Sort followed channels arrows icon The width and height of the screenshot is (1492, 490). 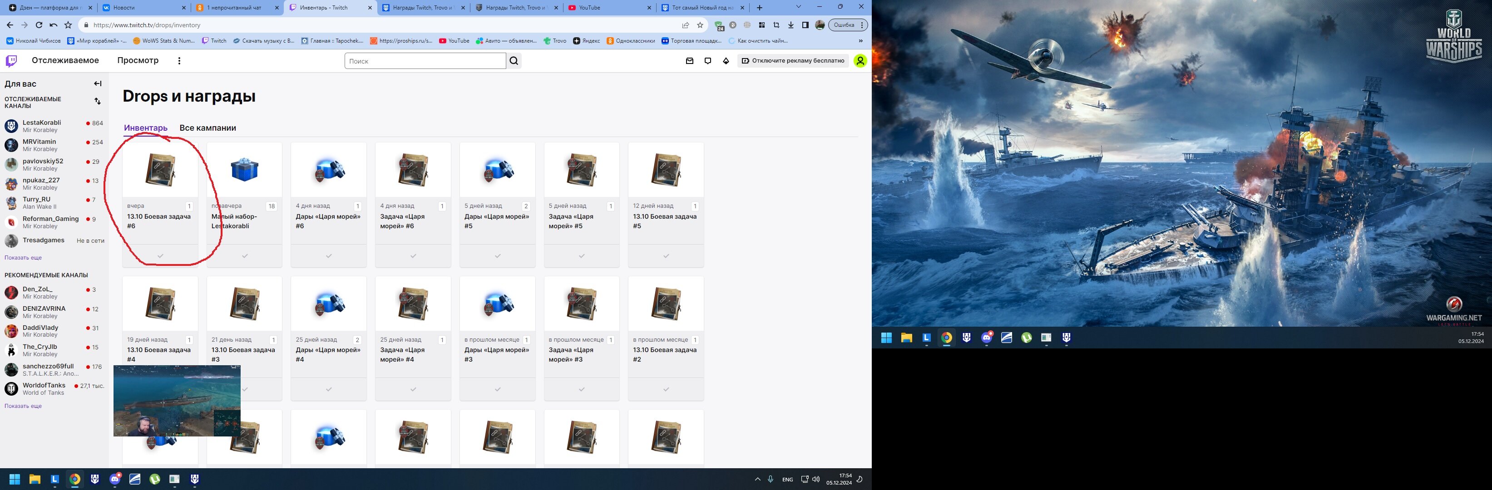click(x=97, y=102)
